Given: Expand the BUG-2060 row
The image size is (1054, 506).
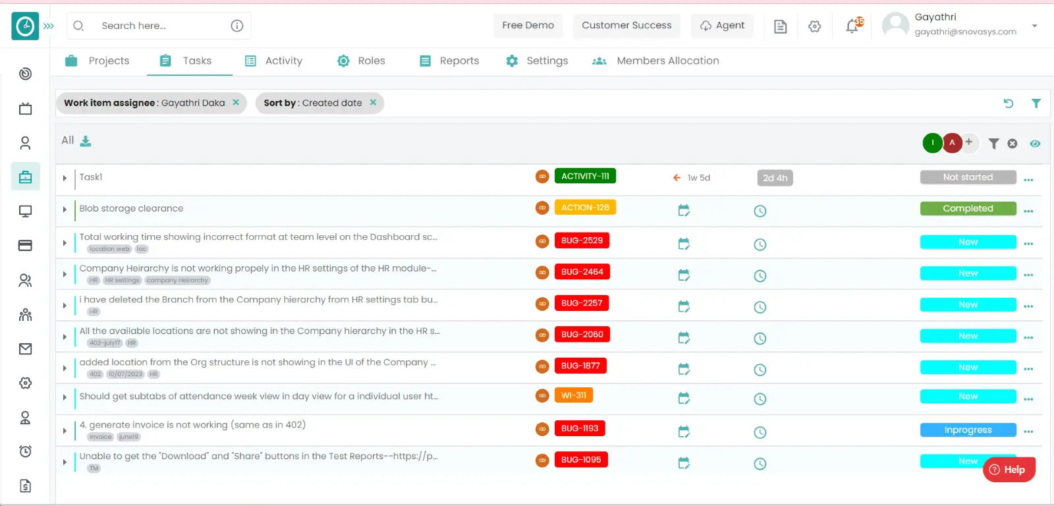Looking at the screenshot, I should [x=65, y=337].
